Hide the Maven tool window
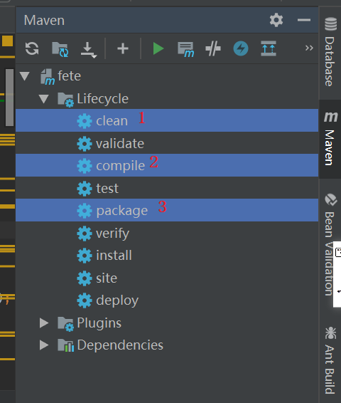 click(304, 20)
